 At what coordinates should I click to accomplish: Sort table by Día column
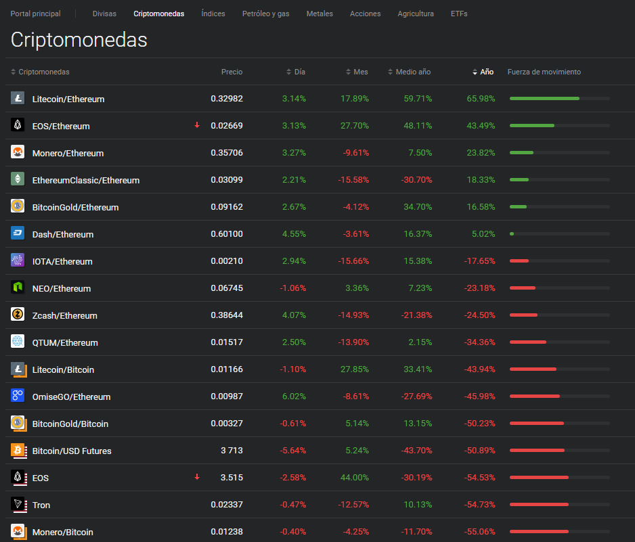click(296, 72)
